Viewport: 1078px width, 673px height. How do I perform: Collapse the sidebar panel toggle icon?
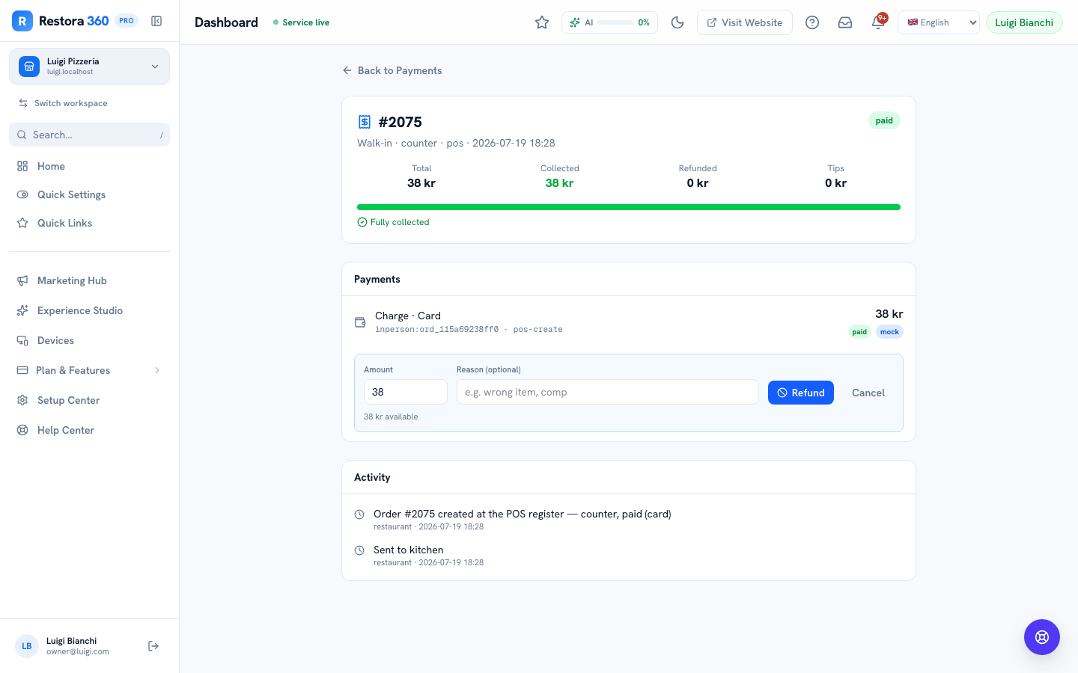click(x=156, y=21)
